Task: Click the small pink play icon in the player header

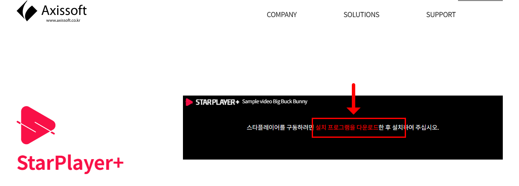Action: click(x=189, y=102)
